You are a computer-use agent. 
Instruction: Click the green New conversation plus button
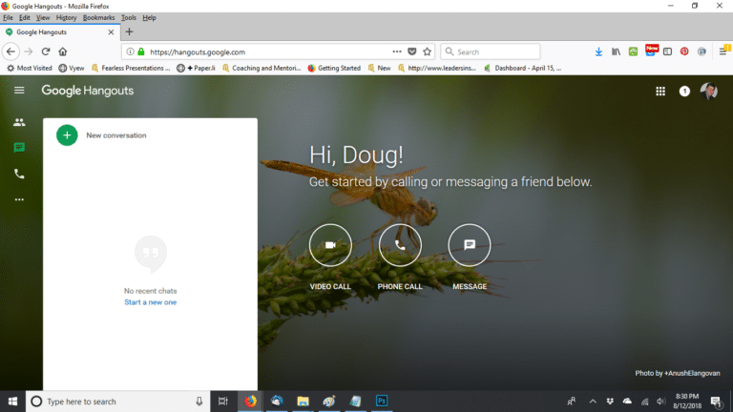[67, 135]
